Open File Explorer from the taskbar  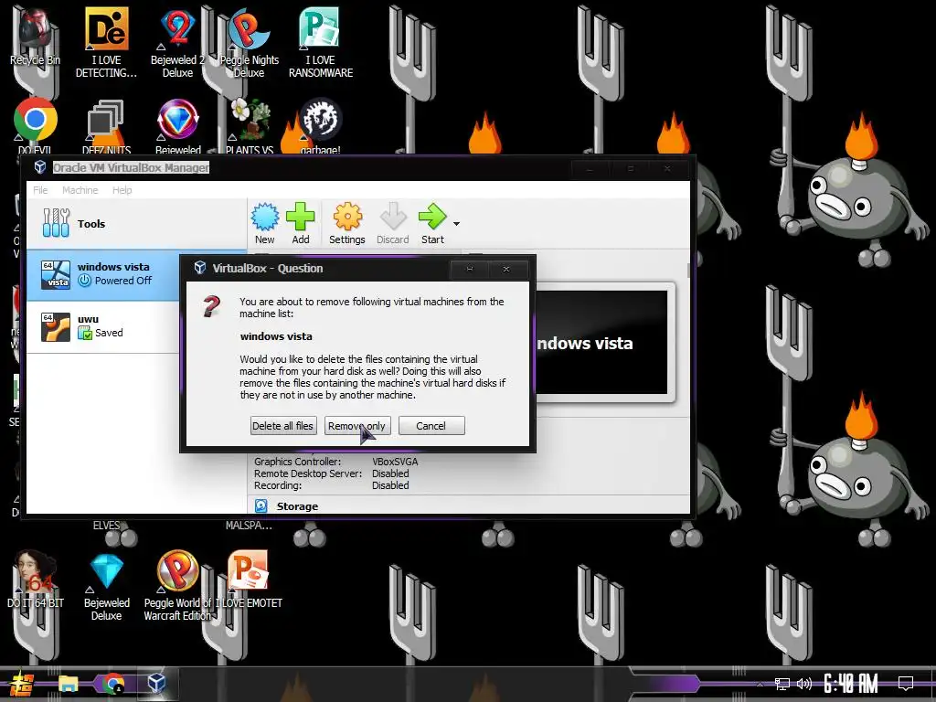[68, 684]
